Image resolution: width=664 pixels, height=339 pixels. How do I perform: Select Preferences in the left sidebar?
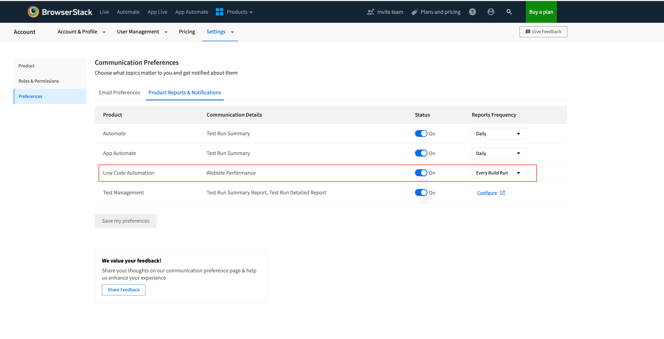tap(50, 96)
